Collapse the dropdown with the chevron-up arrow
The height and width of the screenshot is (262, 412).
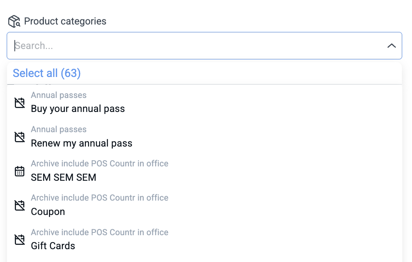pos(391,46)
